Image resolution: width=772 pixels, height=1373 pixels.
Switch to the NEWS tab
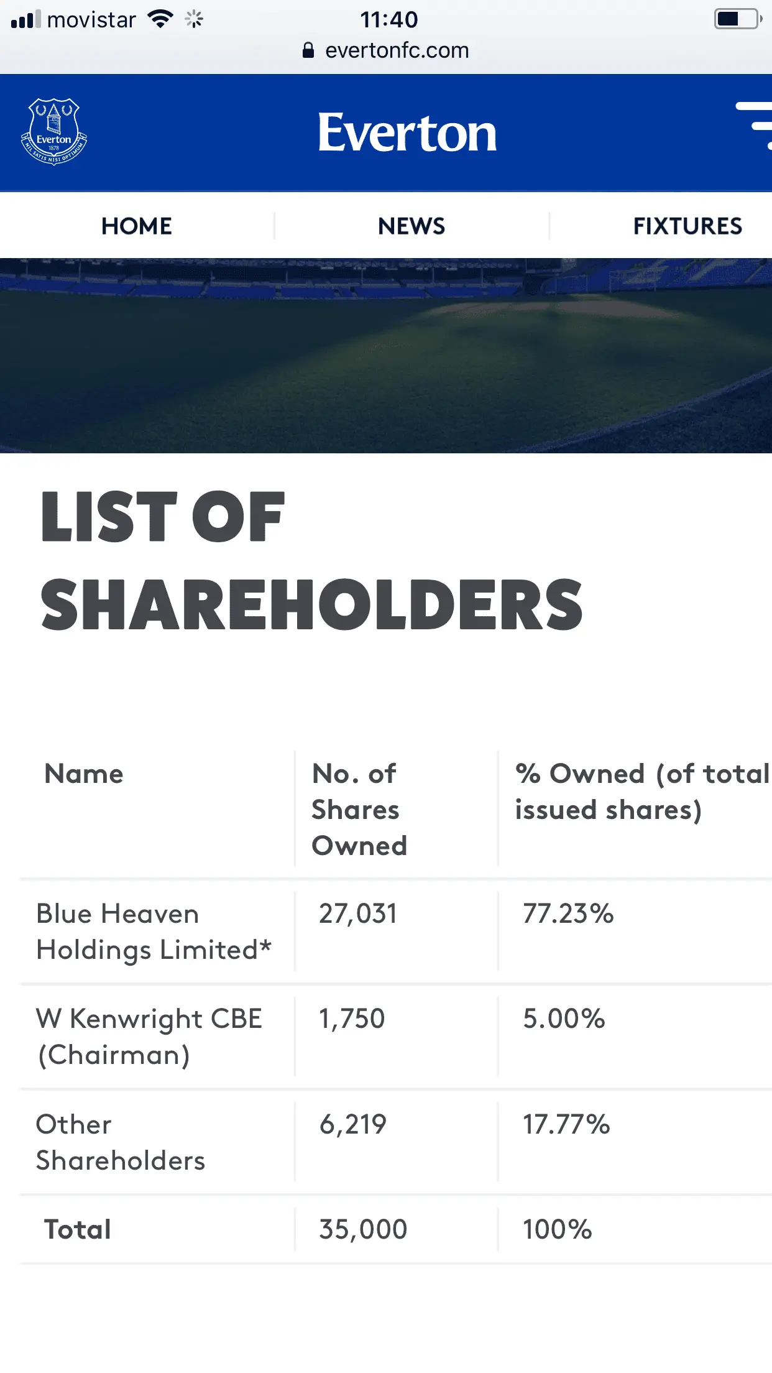coord(411,226)
